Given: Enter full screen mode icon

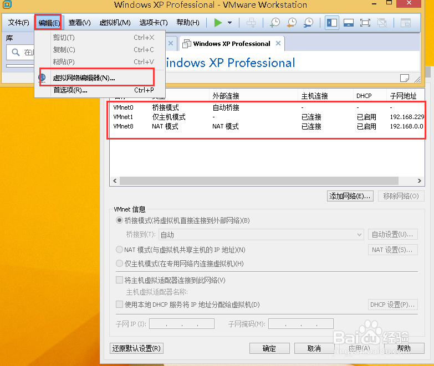Looking at the screenshot, I should 365,23.
